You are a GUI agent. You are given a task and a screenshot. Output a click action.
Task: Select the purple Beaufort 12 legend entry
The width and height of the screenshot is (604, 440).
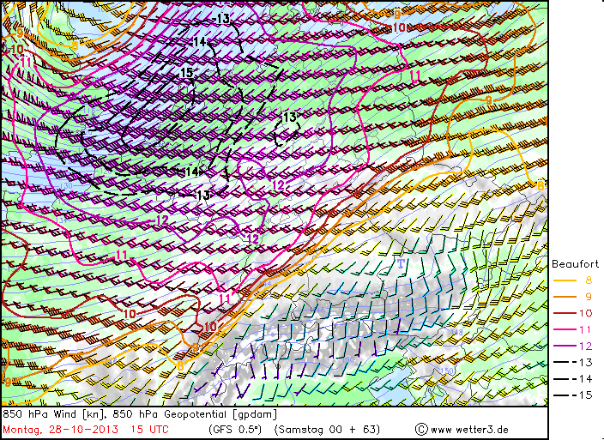(x=573, y=346)
